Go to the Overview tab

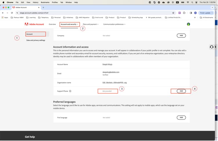[x=52, y=24]
